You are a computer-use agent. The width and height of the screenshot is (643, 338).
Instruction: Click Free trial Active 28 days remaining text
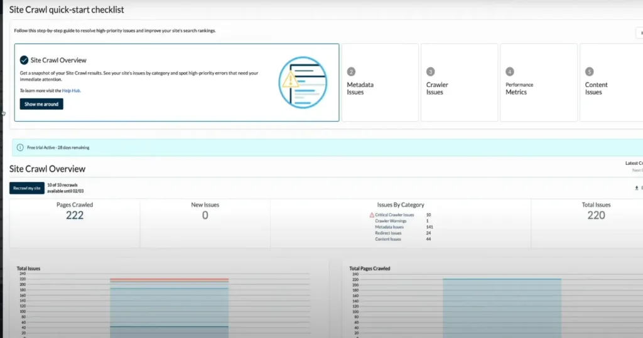(x=58, y=147)
